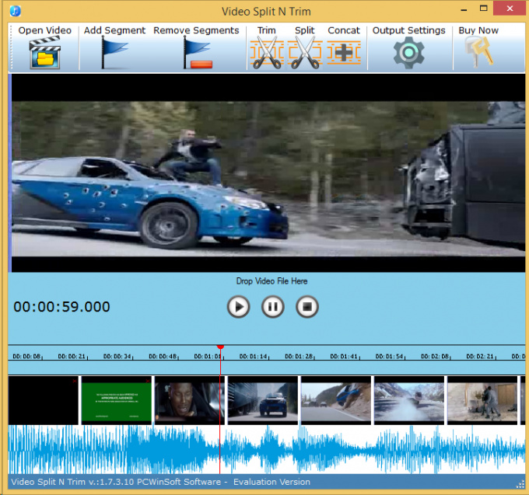
Task: Click the 00:00:59.000 timecode display
Action: click(62, 307)
